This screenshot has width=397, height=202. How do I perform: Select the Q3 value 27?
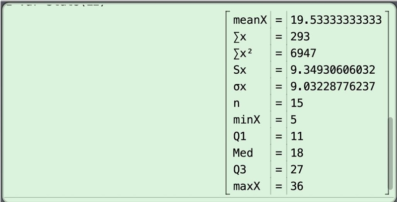click(297, 169)
